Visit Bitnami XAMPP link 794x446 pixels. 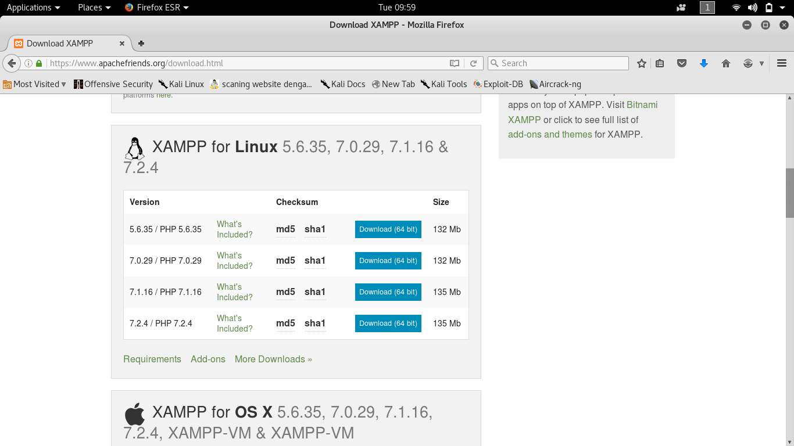coord(583,113)
